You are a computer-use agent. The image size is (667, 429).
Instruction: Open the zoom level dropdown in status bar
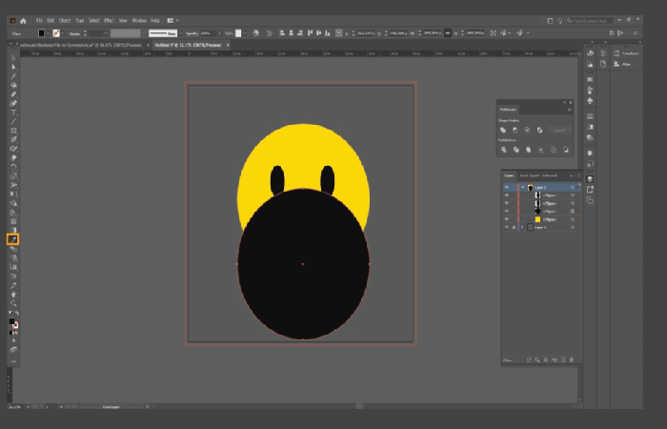click(28, 407)
